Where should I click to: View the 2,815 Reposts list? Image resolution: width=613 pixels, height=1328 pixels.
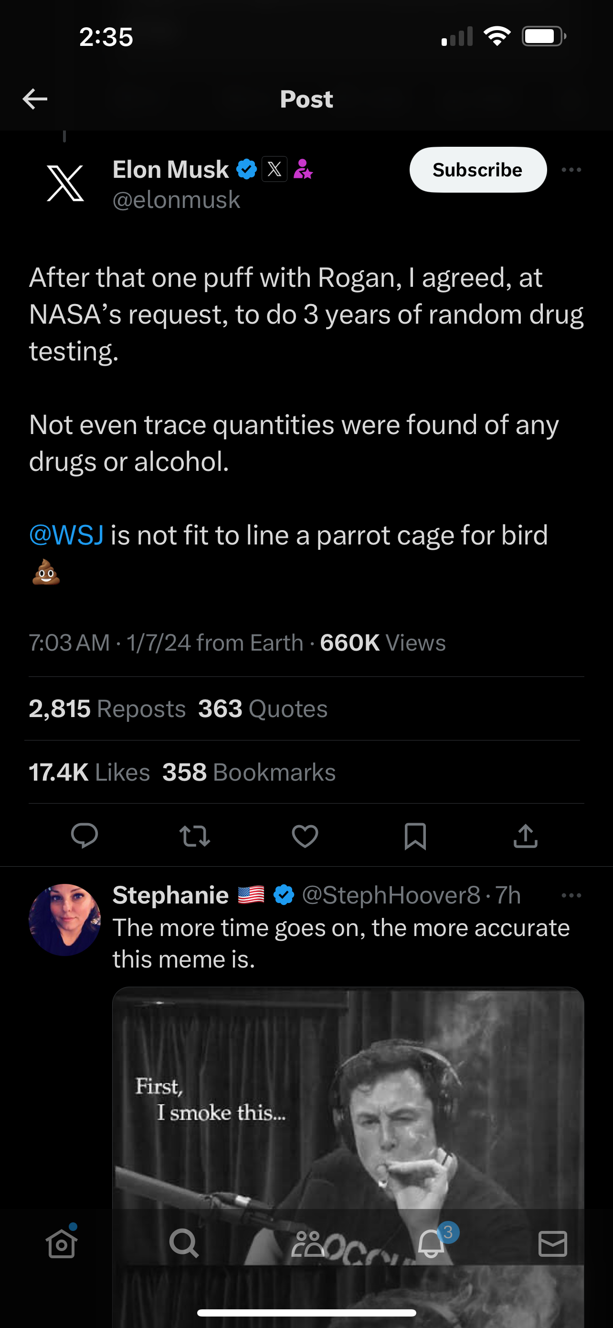click(x=107, y=709)
